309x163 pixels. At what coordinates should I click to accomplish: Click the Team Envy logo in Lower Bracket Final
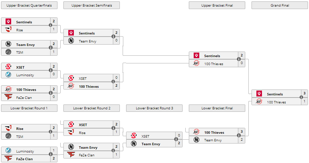[196, 140]
